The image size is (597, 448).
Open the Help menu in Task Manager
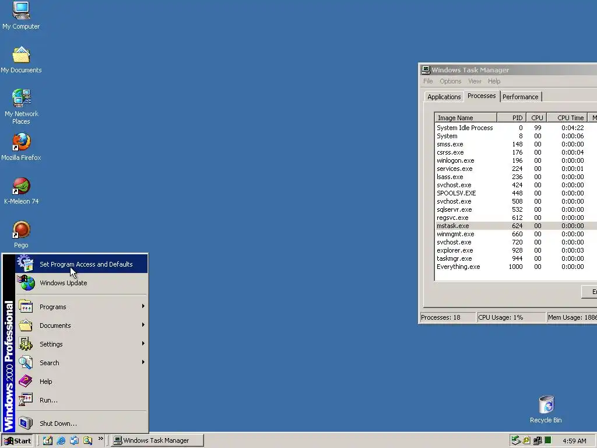pos(494,81)
